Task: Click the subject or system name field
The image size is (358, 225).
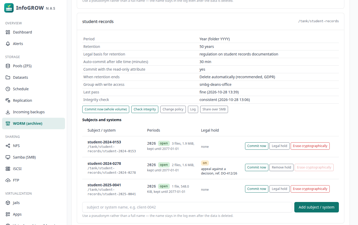Action: [187, 207]
